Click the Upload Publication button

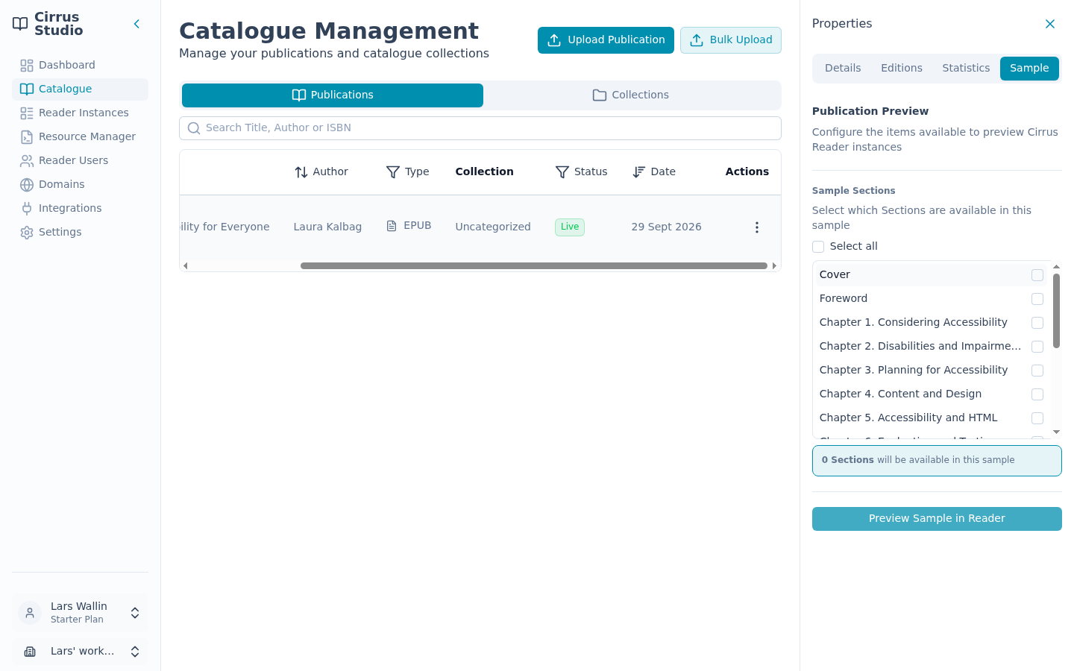coord(606,40)
